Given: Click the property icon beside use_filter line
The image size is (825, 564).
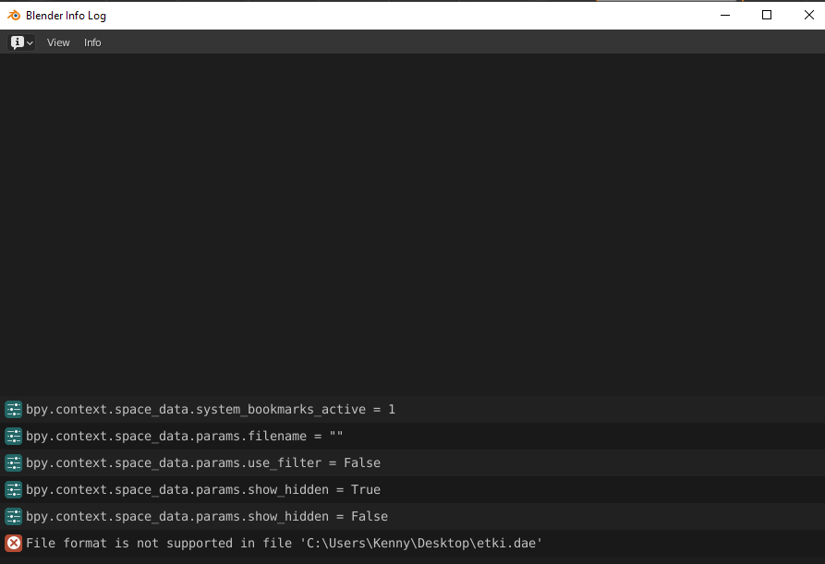Looking at the screenshot, I should coord(14,463).
